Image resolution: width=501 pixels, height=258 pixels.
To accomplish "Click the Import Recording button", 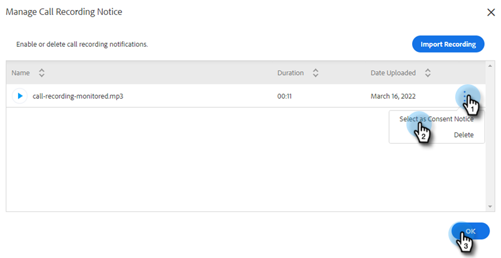I will click(x=448, y=44).
